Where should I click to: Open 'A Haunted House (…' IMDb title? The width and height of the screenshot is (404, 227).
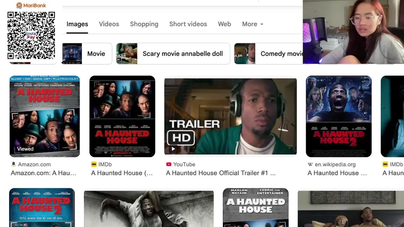pyautogui.click(x=122, y=173)
